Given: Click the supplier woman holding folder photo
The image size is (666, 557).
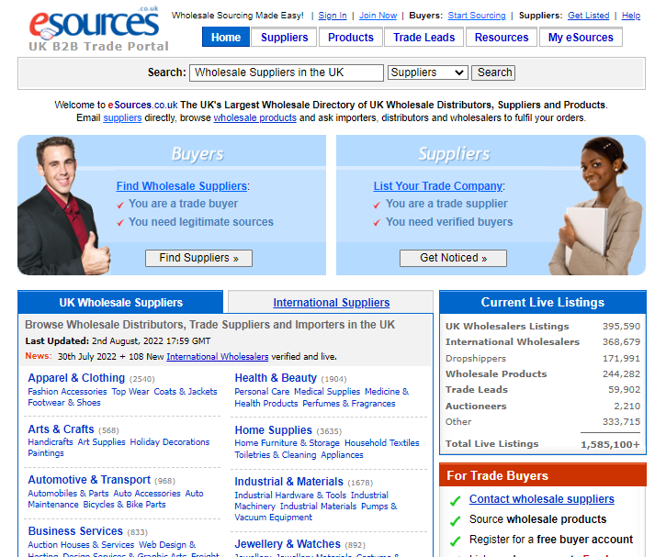Looking at the screenshot, I should point(597,206).
